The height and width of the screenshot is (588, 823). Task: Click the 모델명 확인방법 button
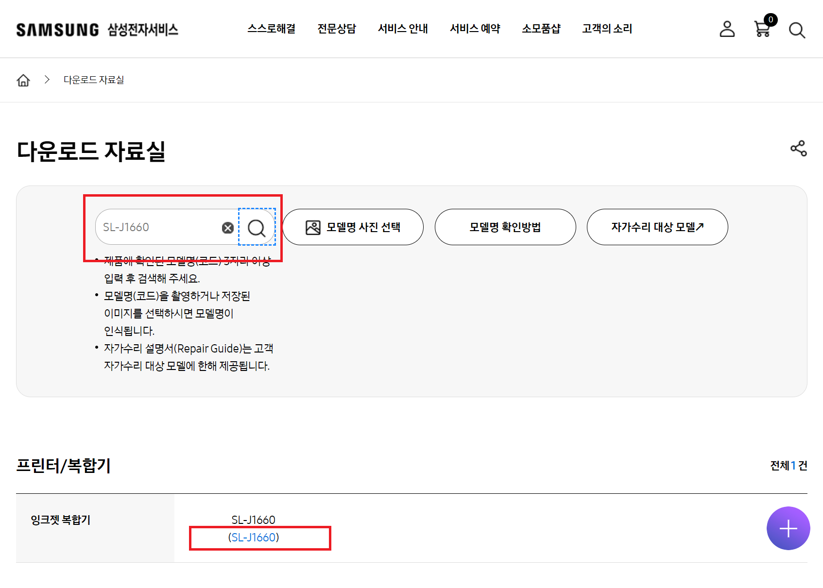[505, 227]
